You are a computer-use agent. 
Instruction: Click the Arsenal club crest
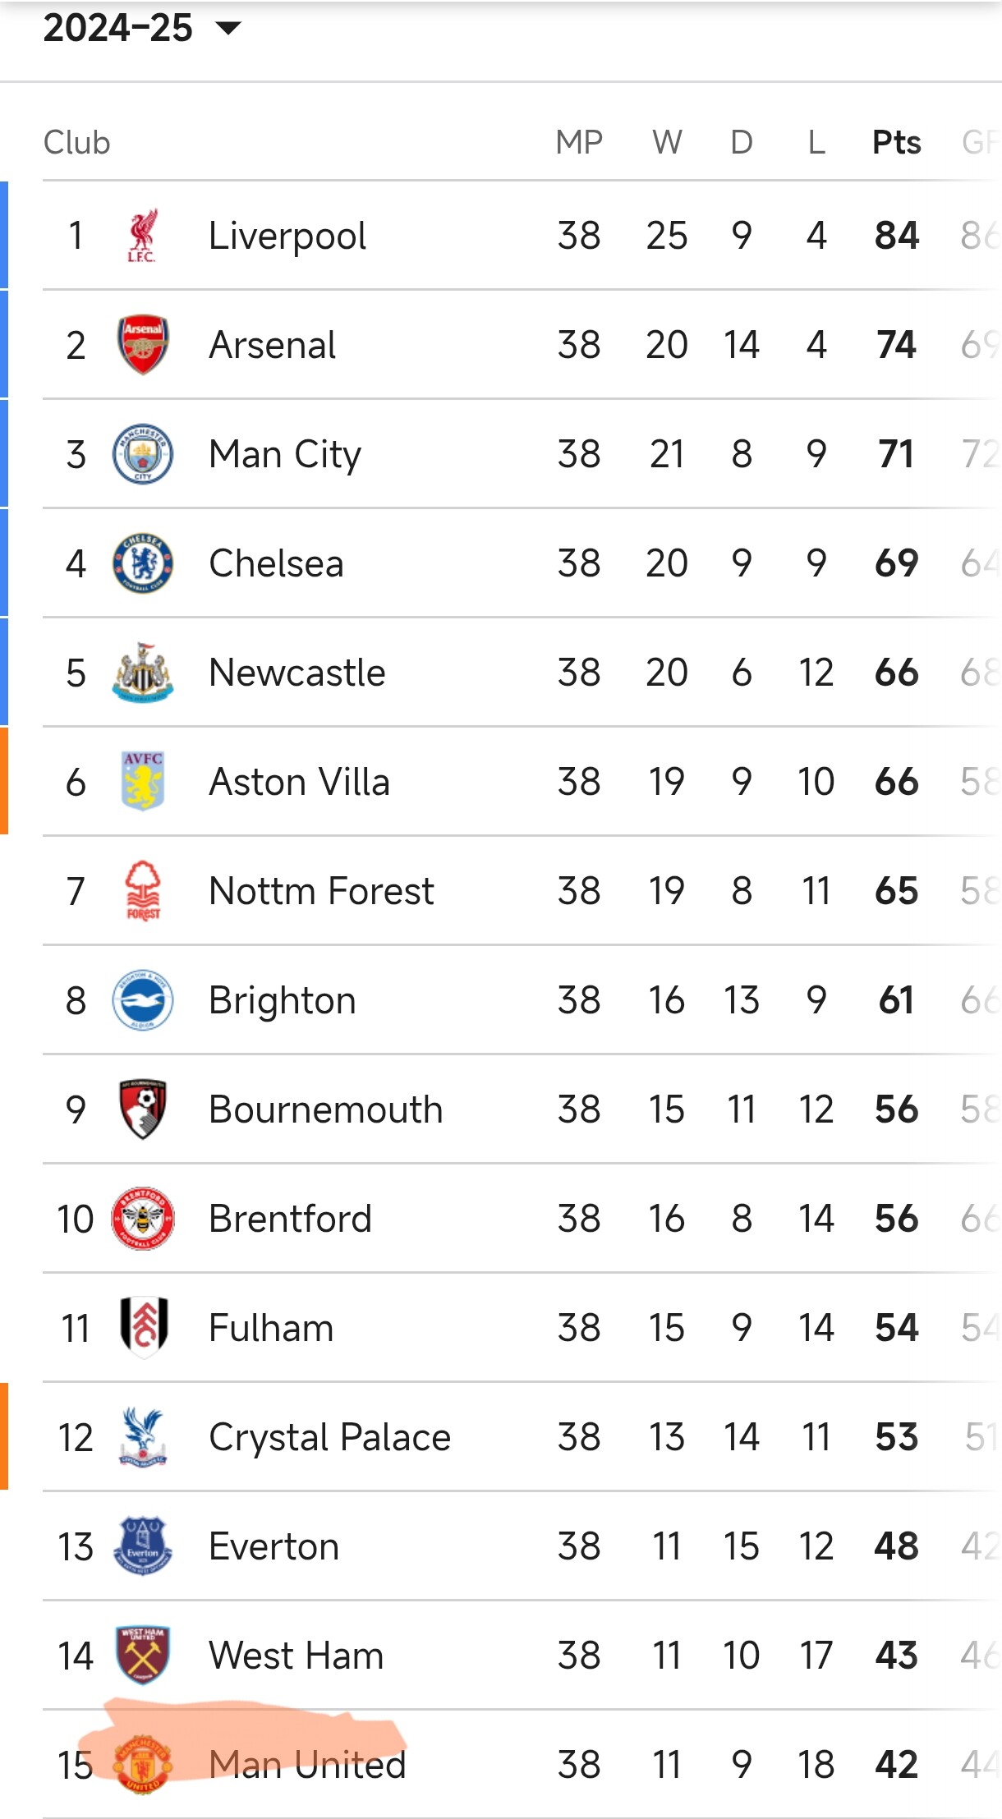pos(143,345)
